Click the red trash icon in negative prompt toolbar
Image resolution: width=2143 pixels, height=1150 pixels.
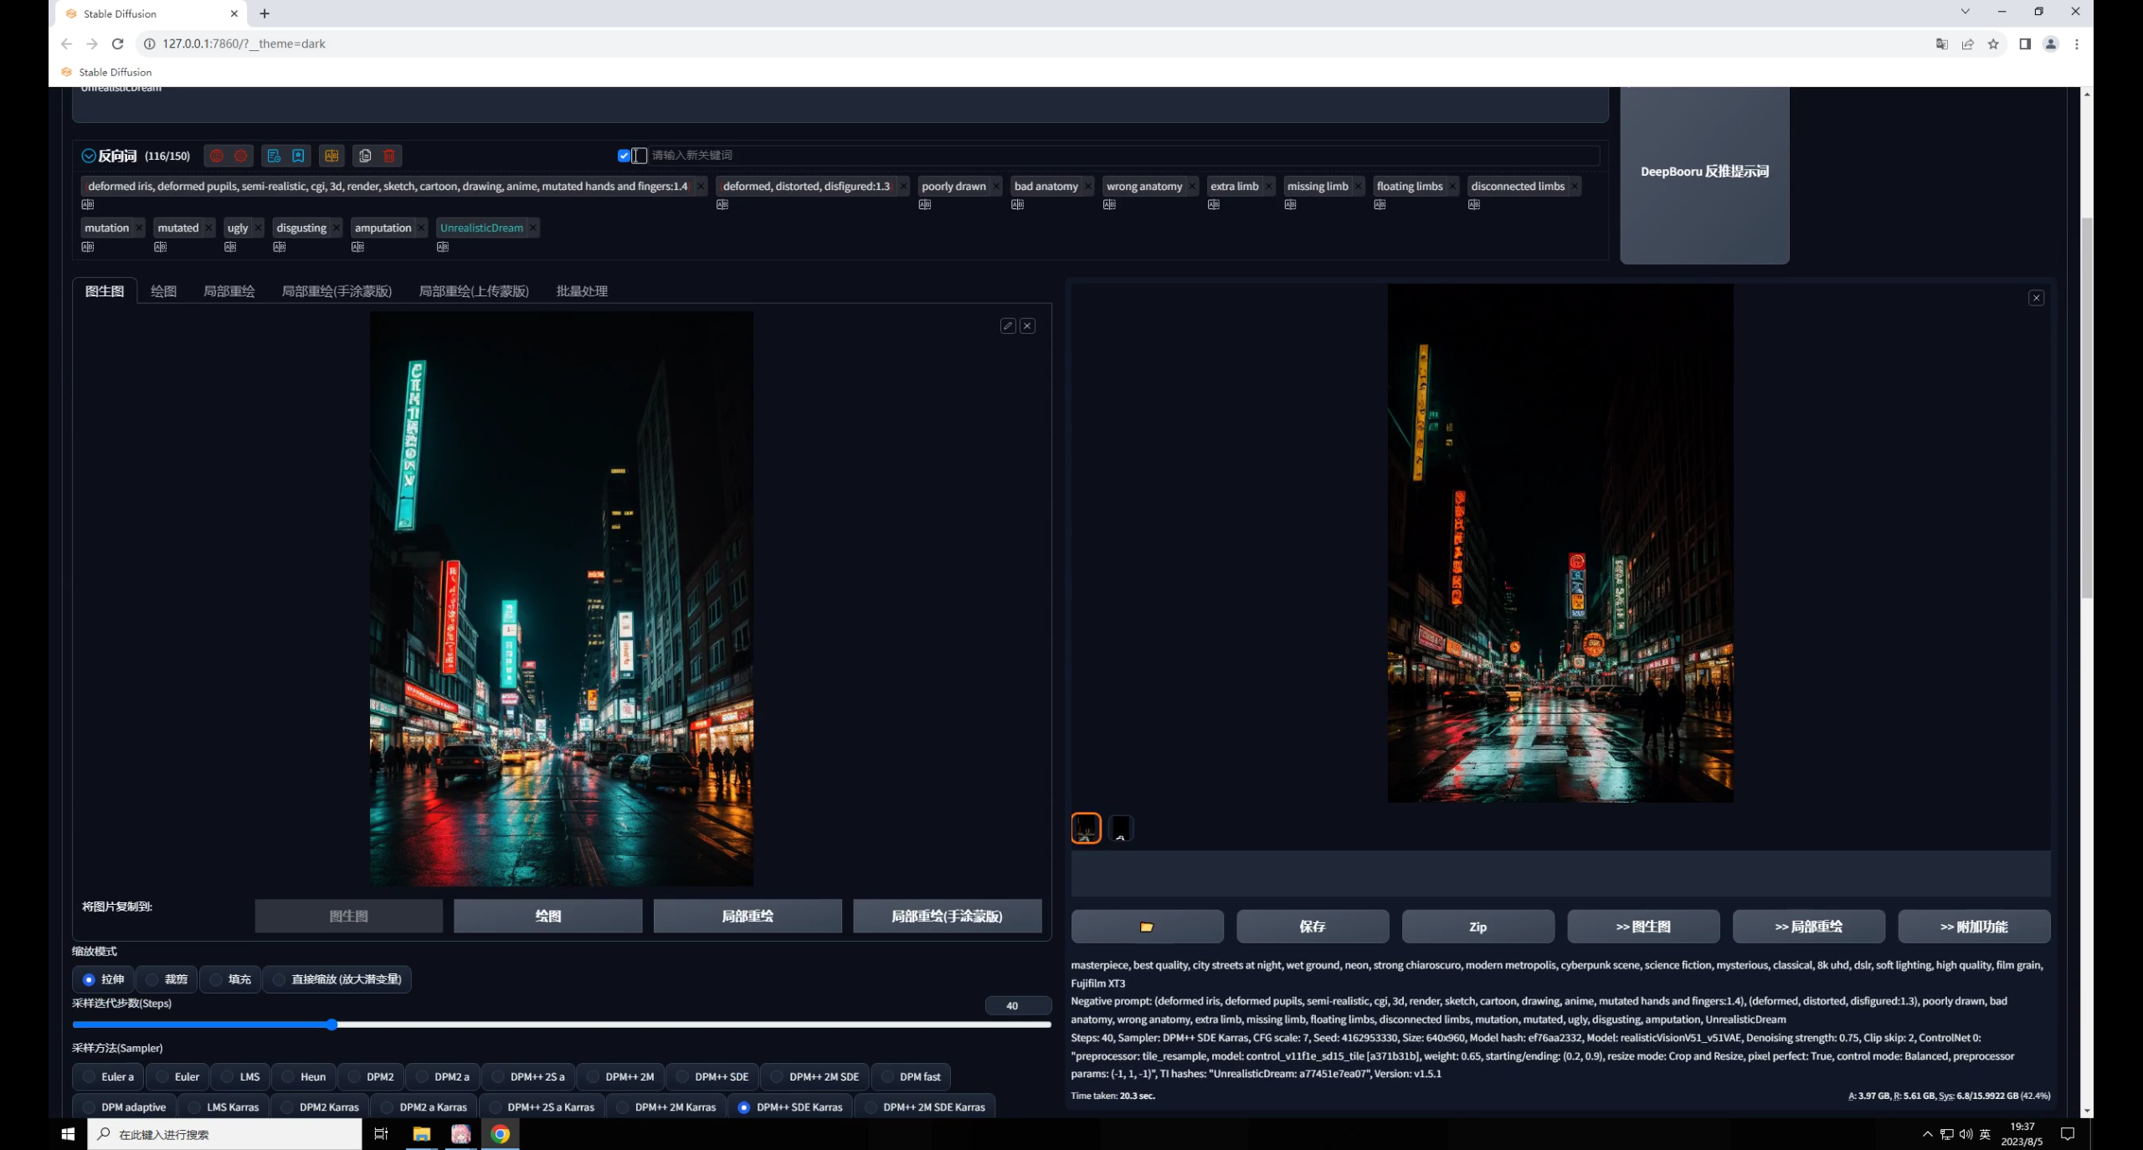389,156
